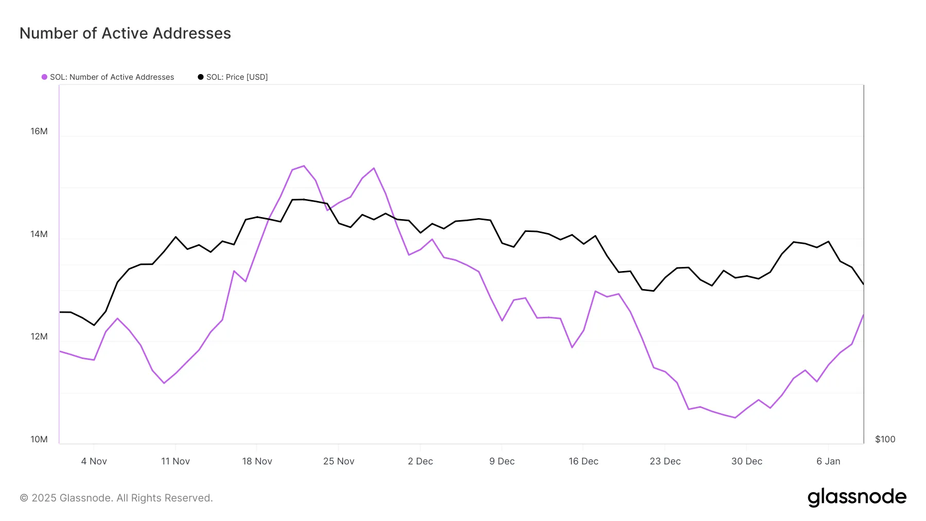Toggle the SOL: Price [USD] legend label
The height and width of the screenshot is (521, 926).
[x=237, y=77]
